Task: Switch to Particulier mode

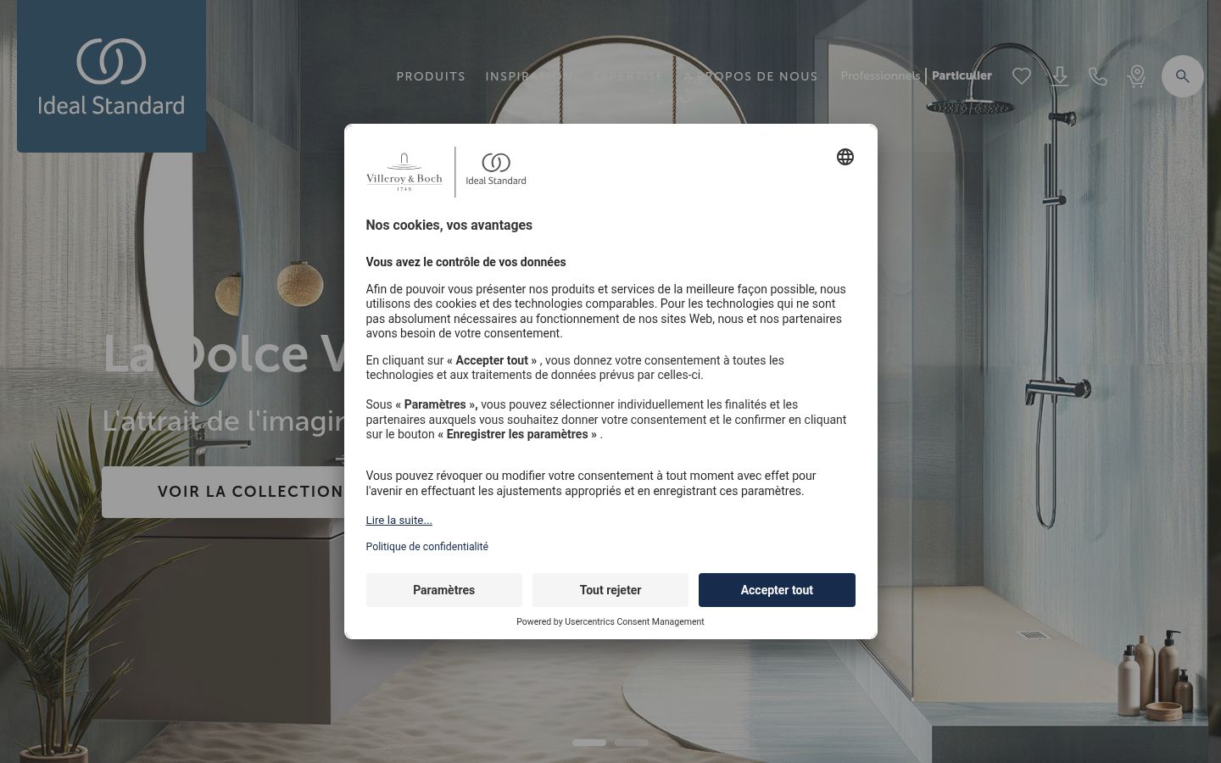Action: [962, 75]
